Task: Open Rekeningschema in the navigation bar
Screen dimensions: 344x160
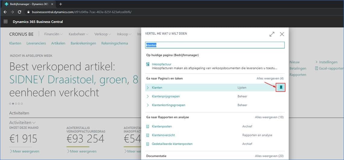Action: (x=115, y=43)
